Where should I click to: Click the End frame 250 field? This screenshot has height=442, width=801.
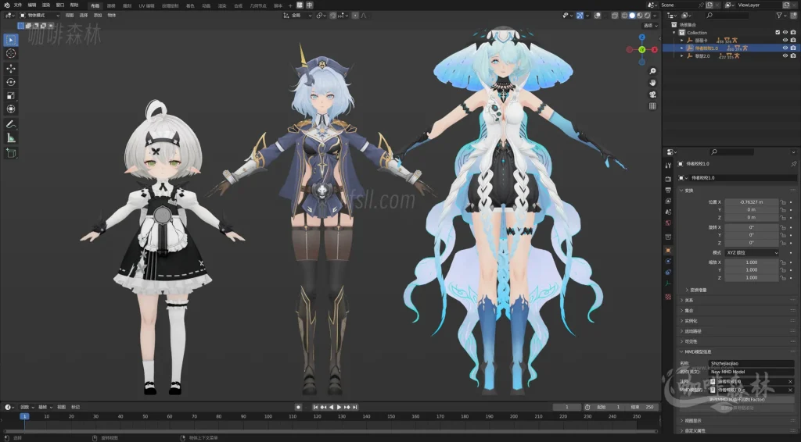(643, 408)
